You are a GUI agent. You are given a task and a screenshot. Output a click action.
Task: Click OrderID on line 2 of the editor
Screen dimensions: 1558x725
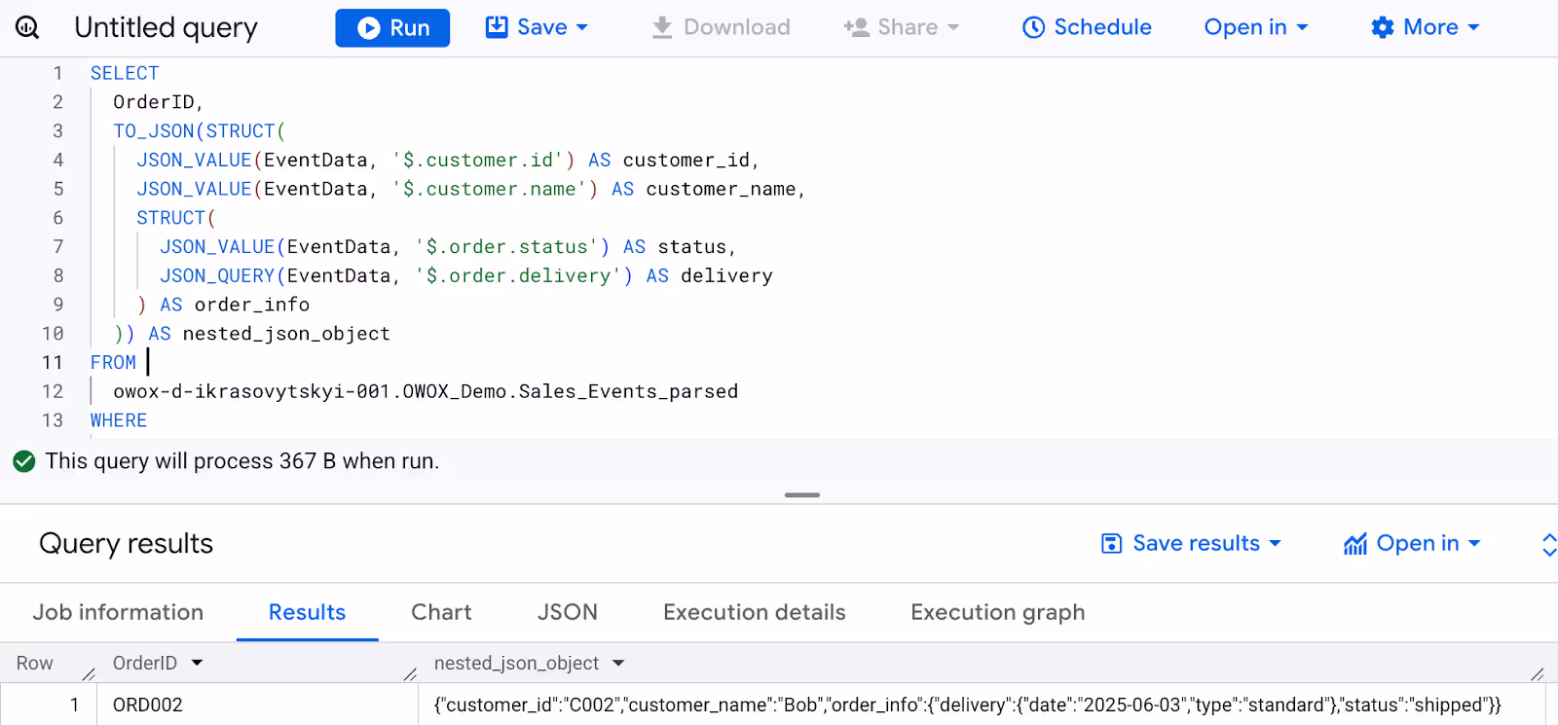(154, 102)
